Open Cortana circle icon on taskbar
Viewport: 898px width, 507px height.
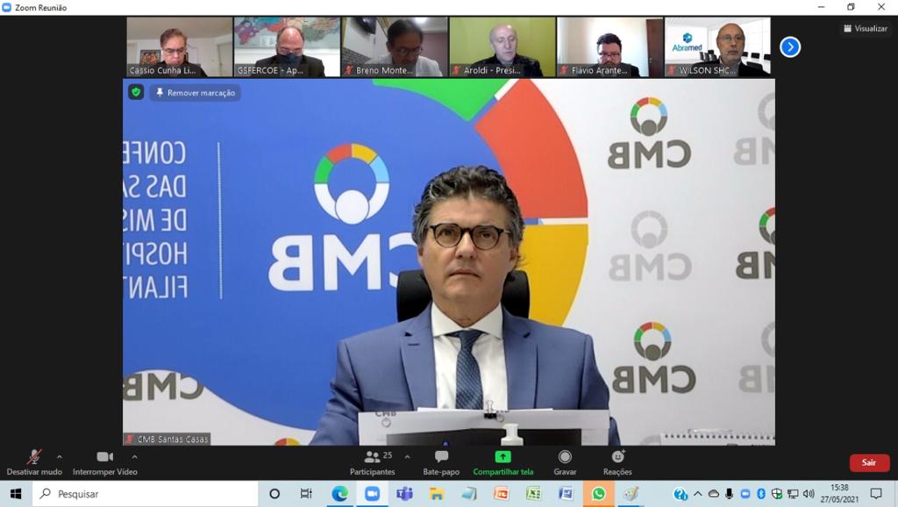[x=274, y=494]
